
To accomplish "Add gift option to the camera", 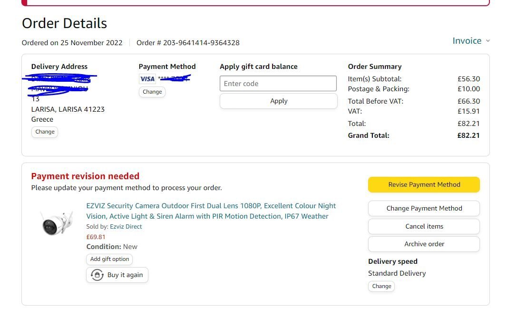I will pyautogui.click(x=109, y=259).
